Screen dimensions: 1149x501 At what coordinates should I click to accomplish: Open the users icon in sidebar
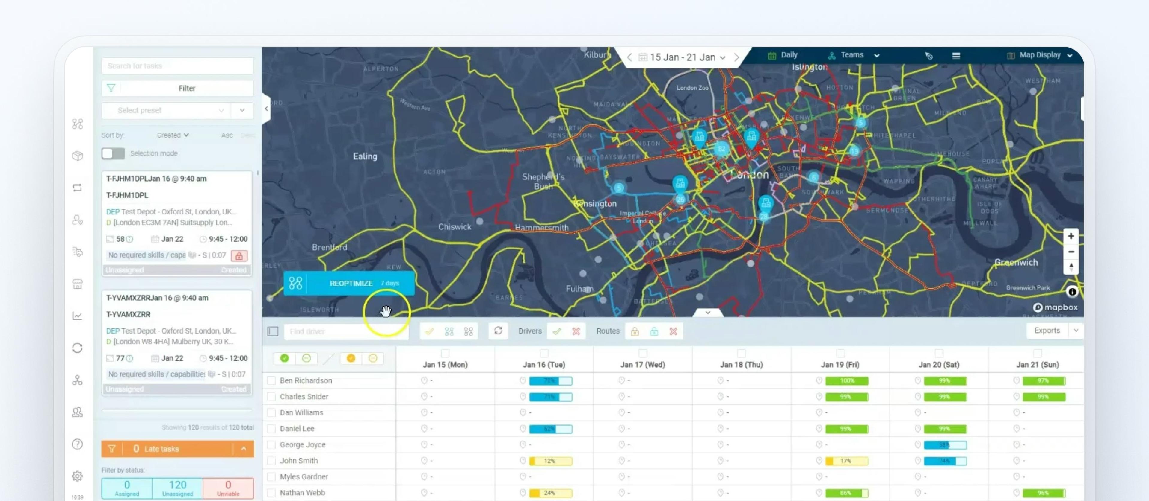[78, 412]
